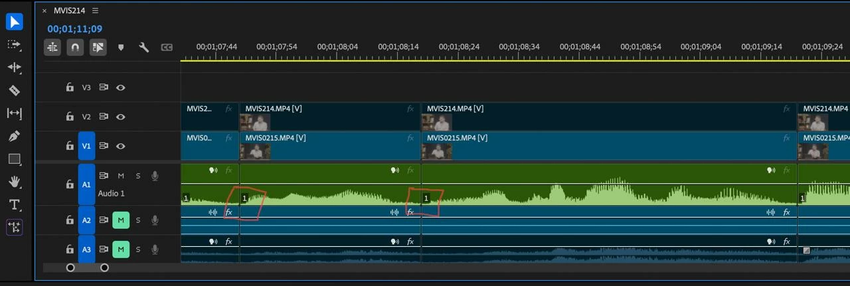Target the V3 track label
This screenshot has height=286, width=850.
pos(86,87)
